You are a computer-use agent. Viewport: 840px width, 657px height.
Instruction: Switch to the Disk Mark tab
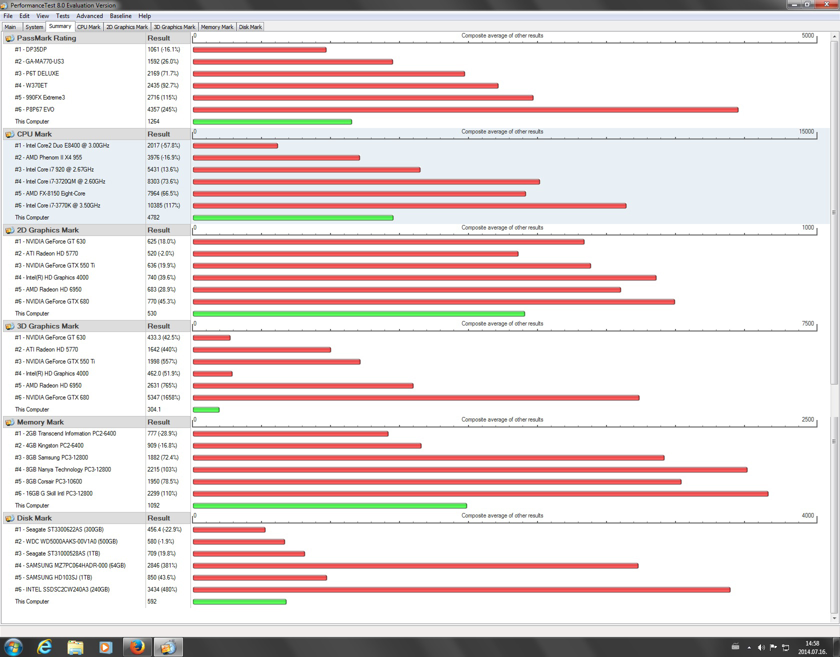click(x=250, y=27)
